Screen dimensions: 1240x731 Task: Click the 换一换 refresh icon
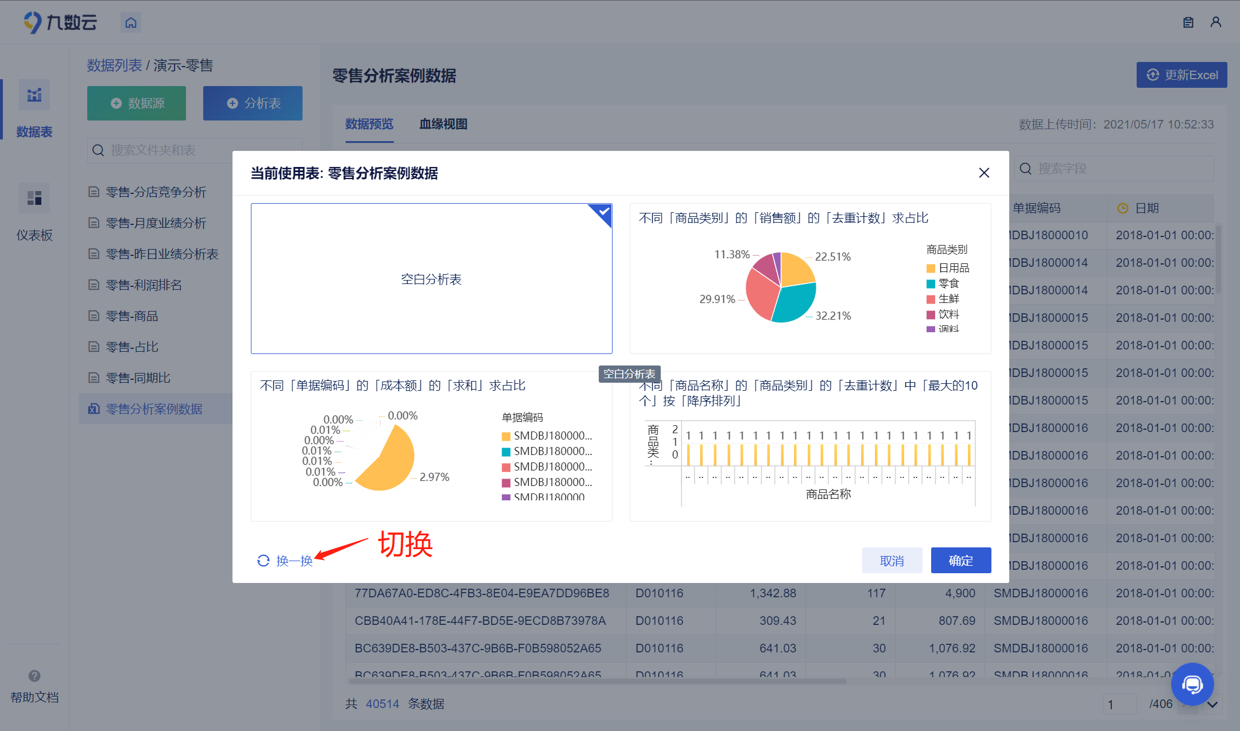(263, 561)
